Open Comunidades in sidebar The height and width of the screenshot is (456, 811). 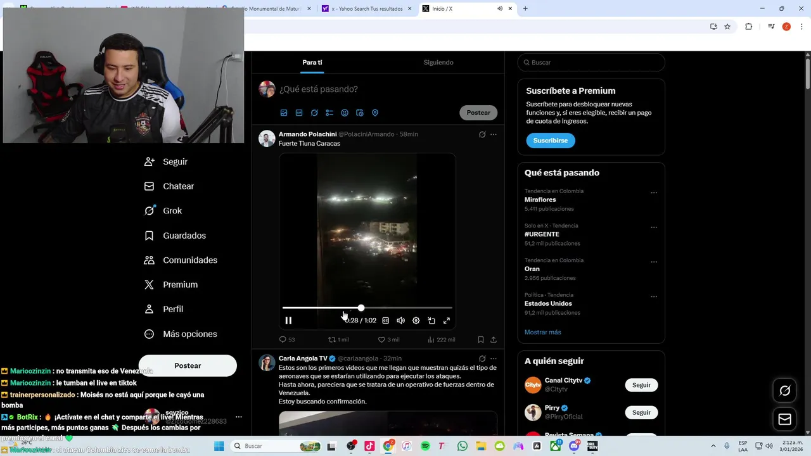click(181, 260)
